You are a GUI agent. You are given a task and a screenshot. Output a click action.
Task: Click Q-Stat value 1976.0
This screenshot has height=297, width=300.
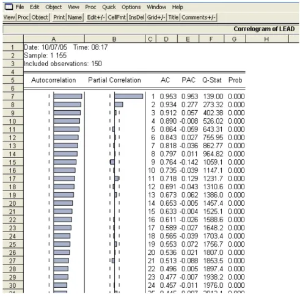pyautogui.click(x=213, y=285)
